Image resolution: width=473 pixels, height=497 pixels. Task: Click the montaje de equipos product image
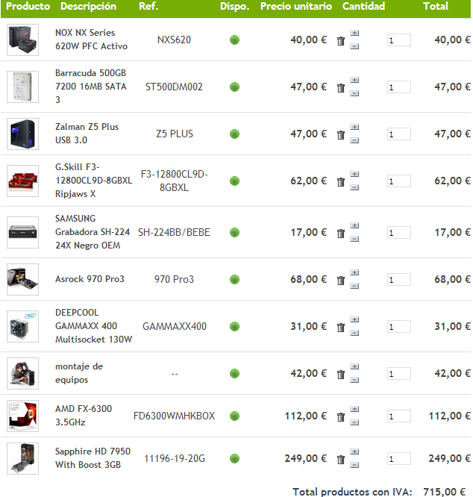(x=23, y=373)
